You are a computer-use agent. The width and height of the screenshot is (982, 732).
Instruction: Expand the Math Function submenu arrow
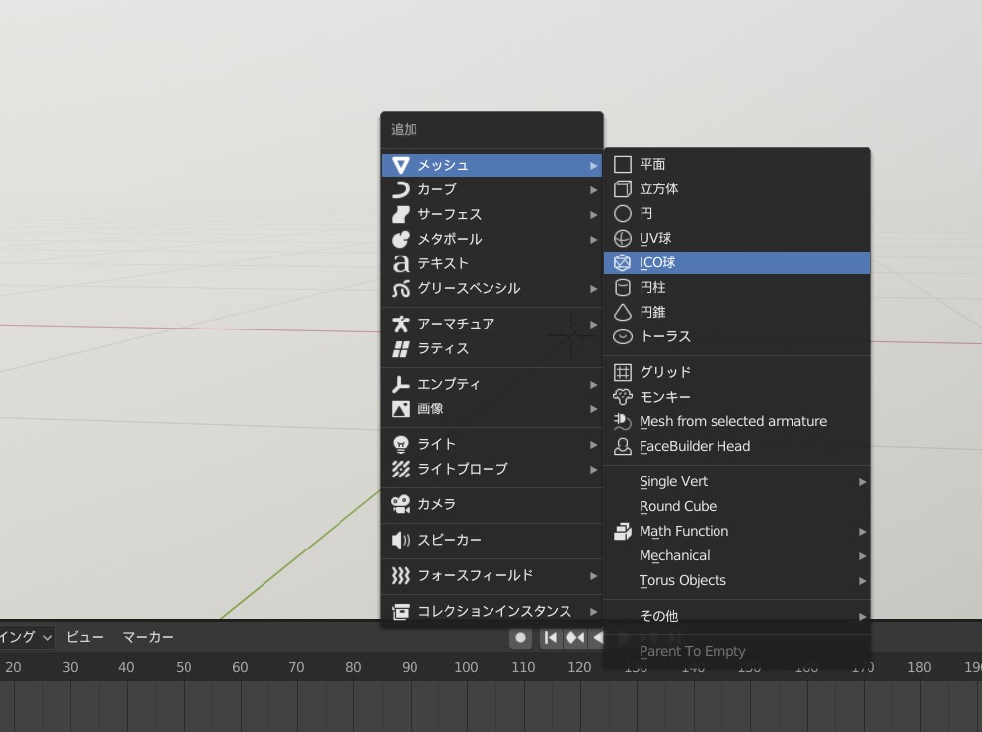(862, 531)
